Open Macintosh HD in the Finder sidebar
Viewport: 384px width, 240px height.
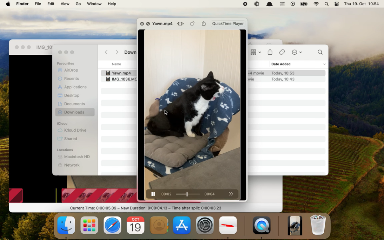click(75, 157)
